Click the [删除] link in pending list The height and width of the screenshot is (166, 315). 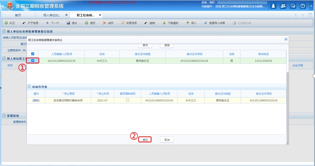point(36,100)
